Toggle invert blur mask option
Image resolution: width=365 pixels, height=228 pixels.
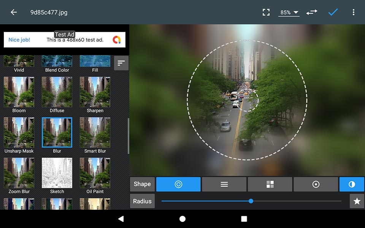352,184
